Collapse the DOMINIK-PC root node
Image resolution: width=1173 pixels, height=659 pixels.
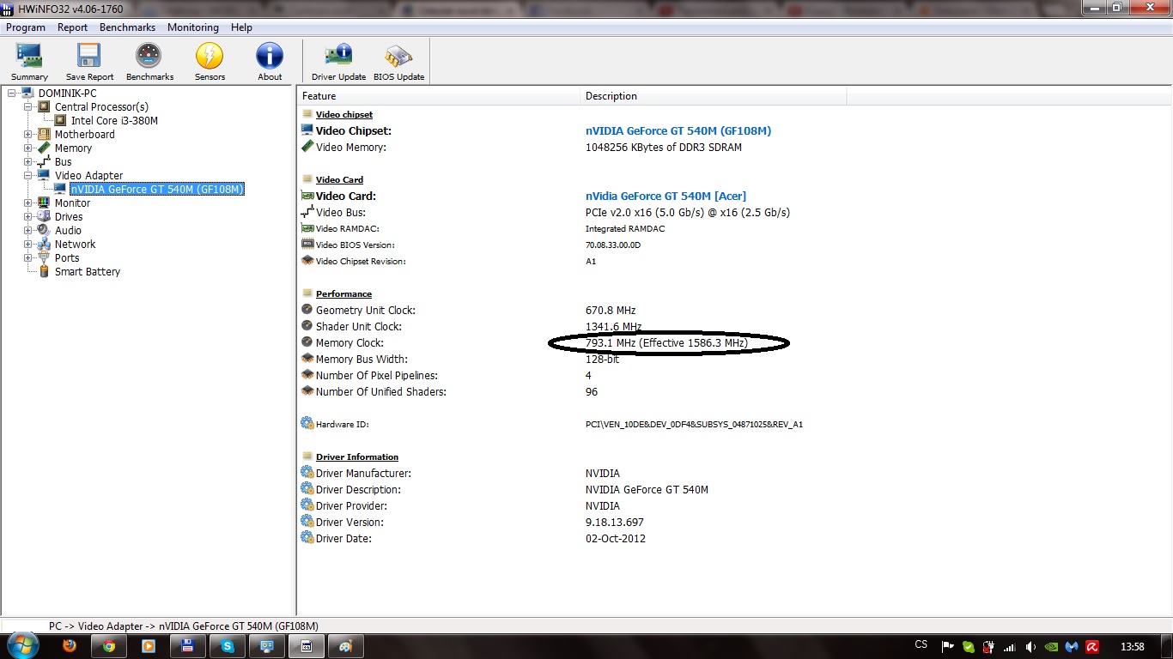(x=12, y=93)
